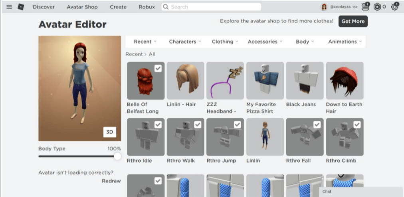
Task: Open the notifications feed icon
Action: coord(365,7)
